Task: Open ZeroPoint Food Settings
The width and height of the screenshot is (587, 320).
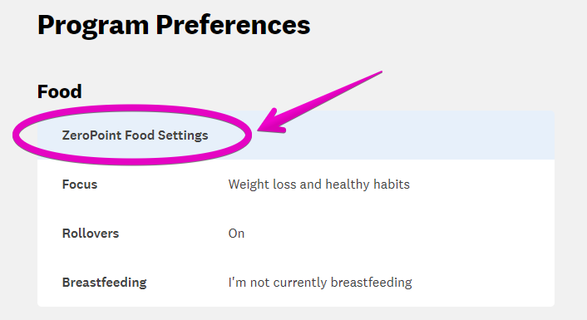Action: [135, 135]
